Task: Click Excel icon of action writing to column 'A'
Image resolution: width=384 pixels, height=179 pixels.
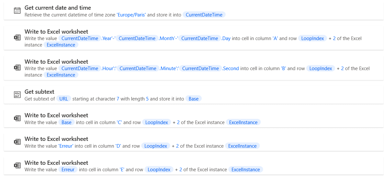Action: [17, 38]
